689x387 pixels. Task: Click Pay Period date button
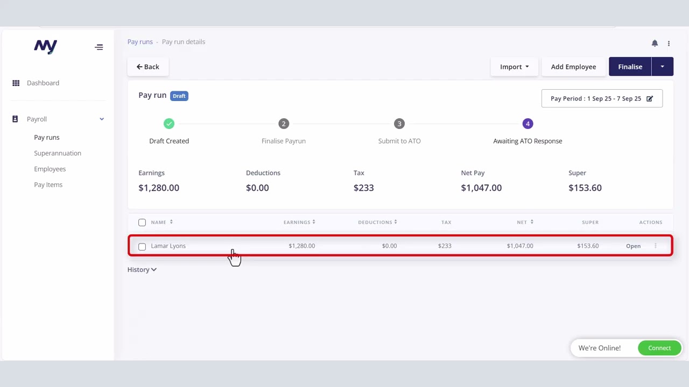tap(602, 98)
